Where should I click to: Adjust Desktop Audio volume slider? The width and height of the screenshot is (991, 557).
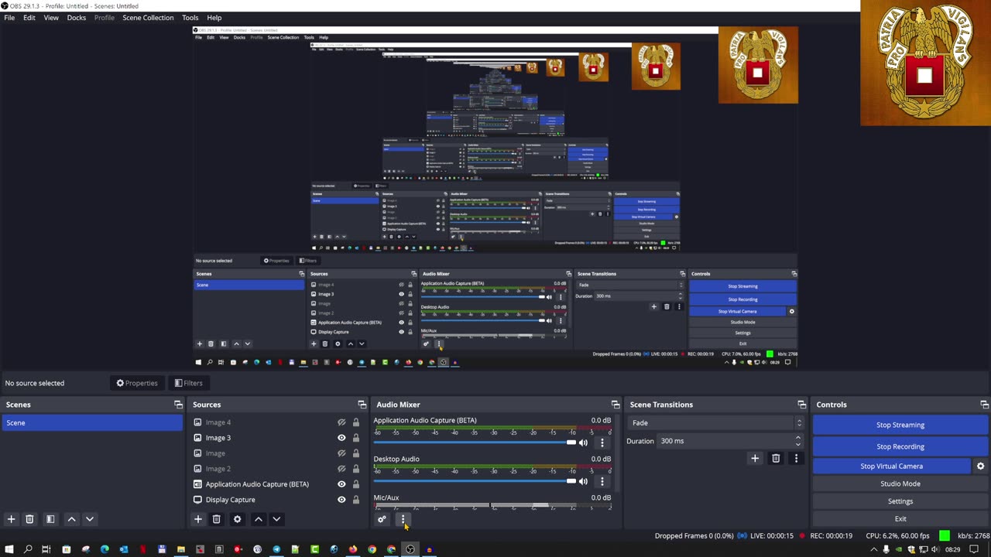point(475,481)
